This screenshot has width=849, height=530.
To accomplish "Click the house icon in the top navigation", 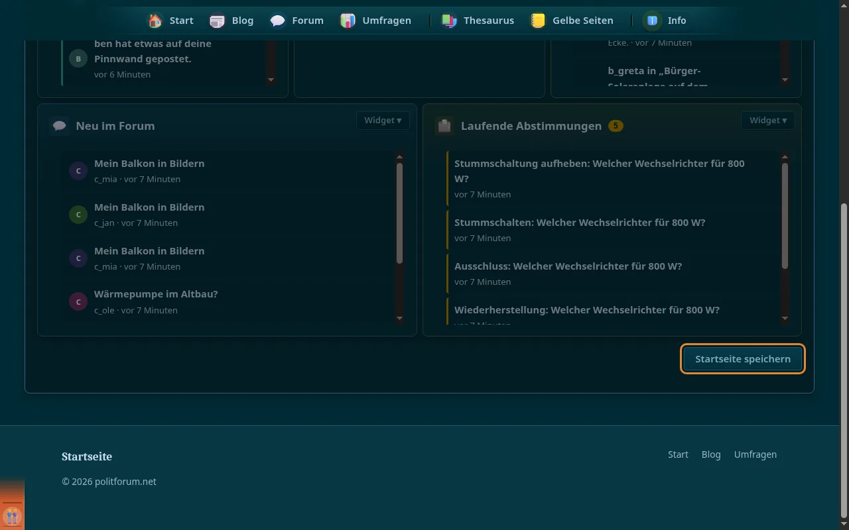I will 155,21.
